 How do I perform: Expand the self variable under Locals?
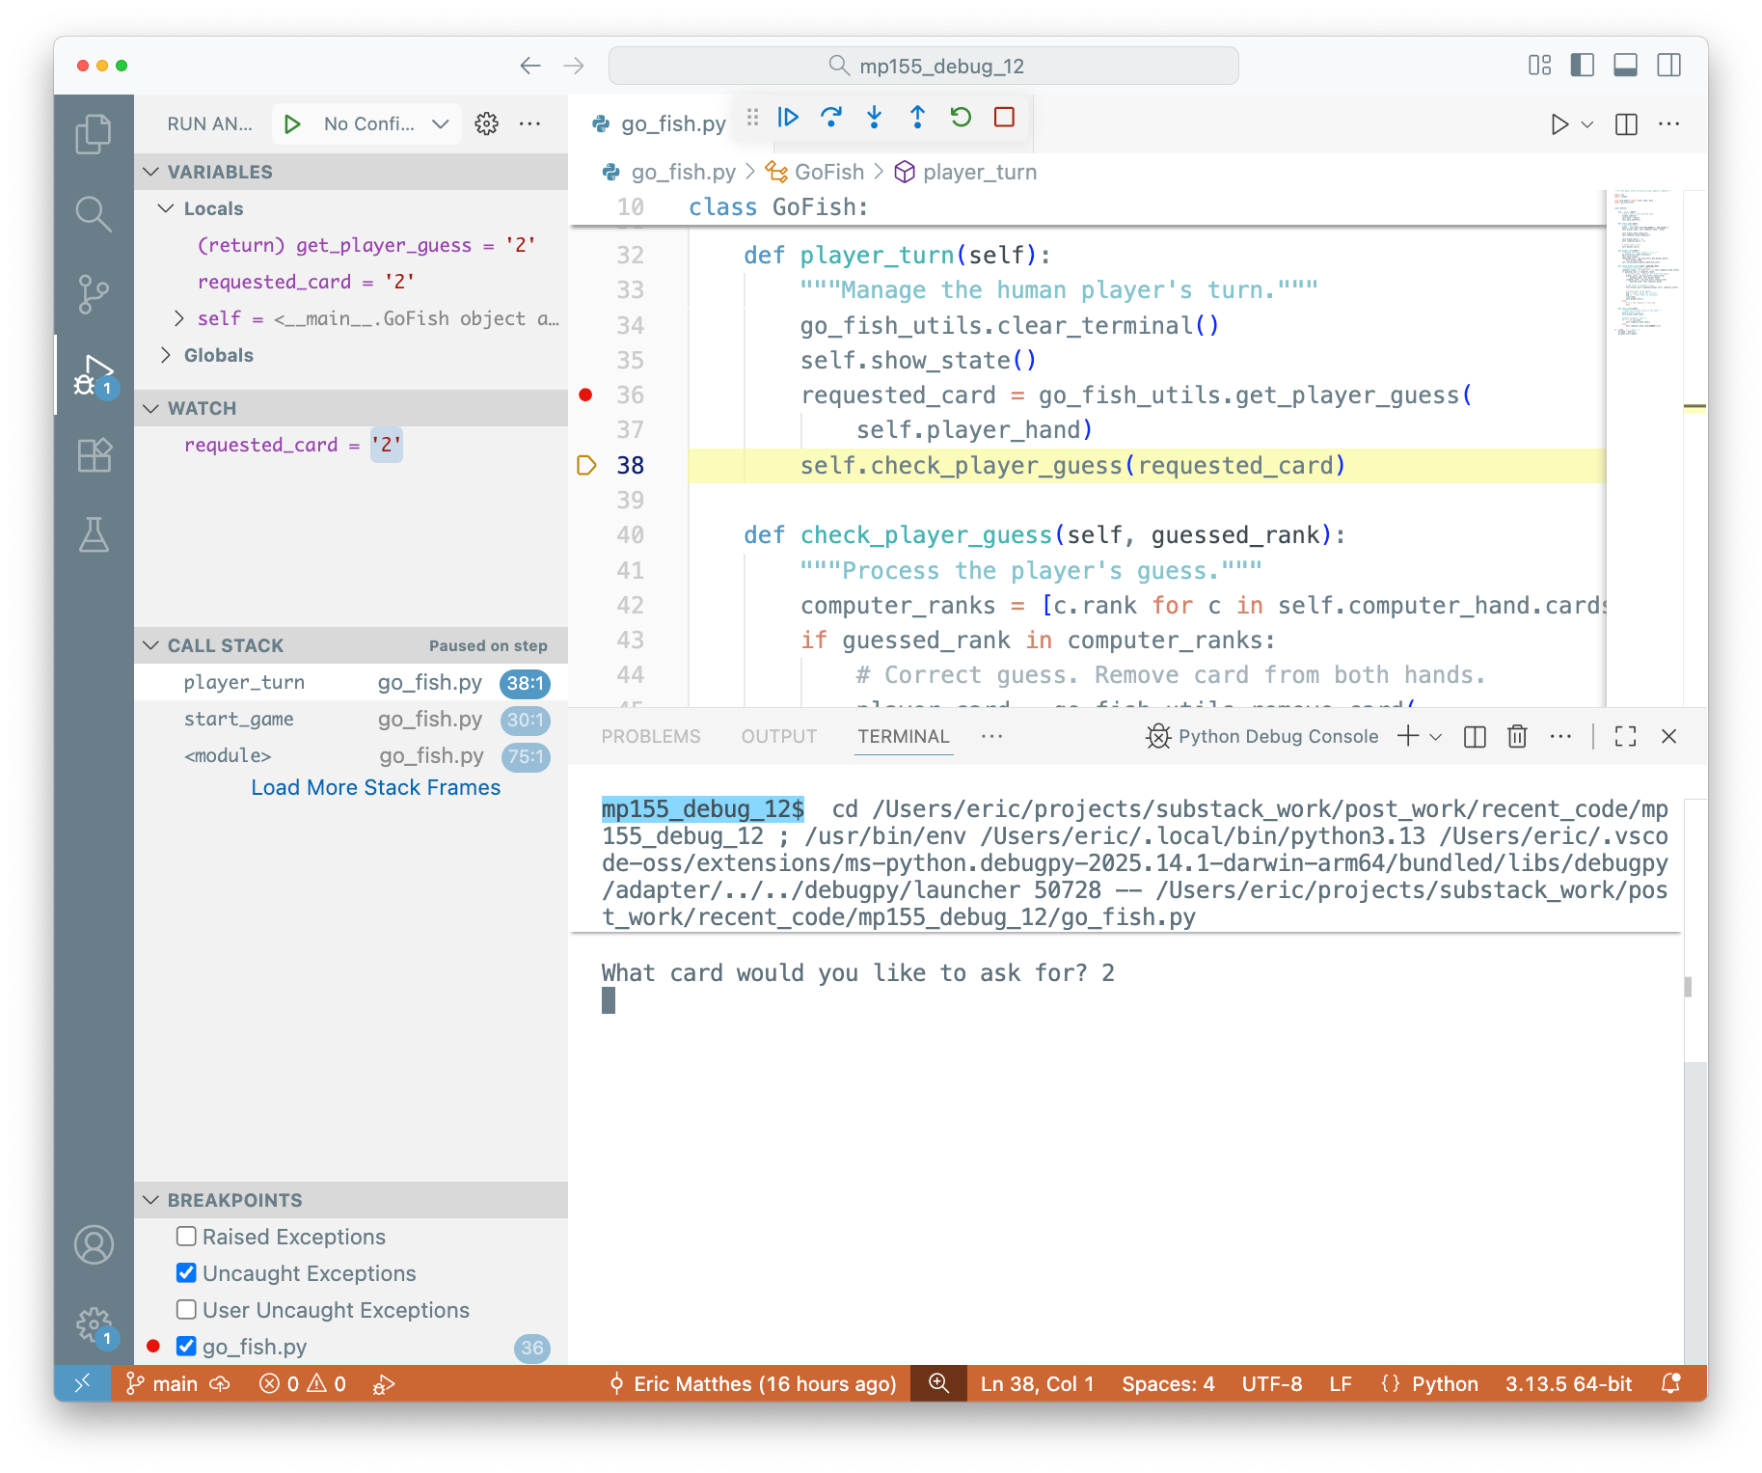point(178,317)
